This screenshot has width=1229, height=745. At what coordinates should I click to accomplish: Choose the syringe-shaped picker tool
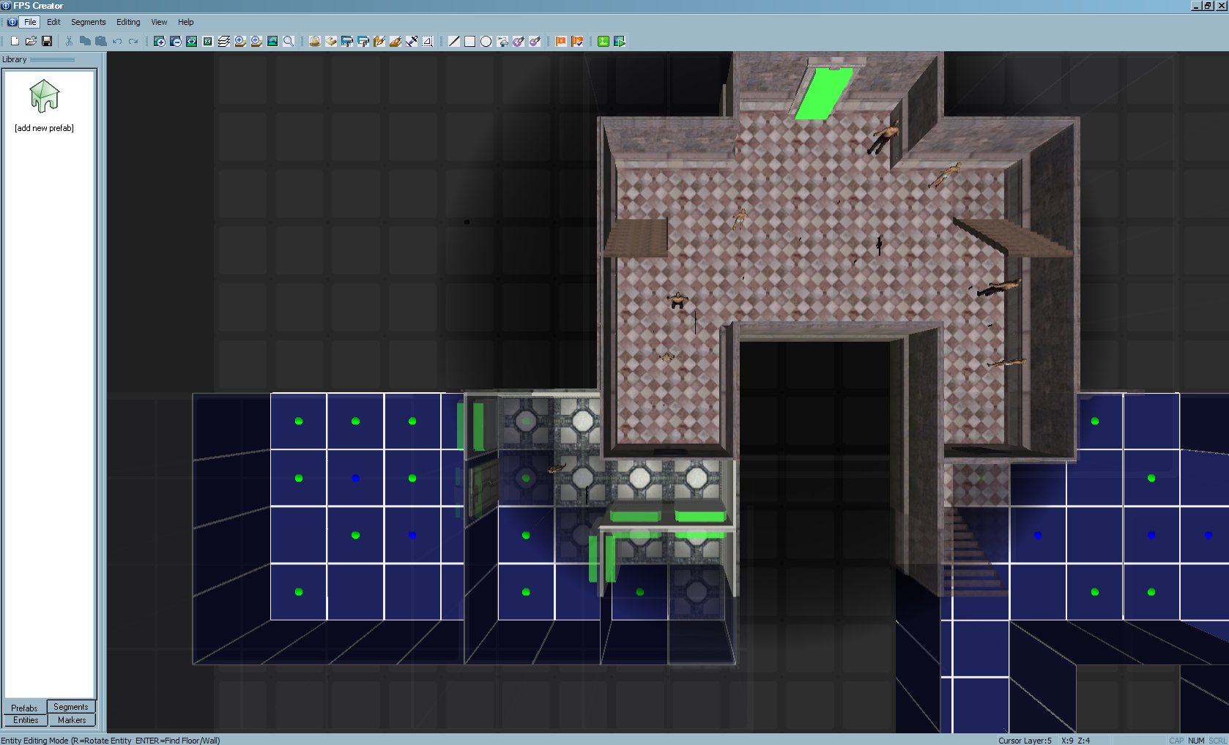[x=412, y=41]
